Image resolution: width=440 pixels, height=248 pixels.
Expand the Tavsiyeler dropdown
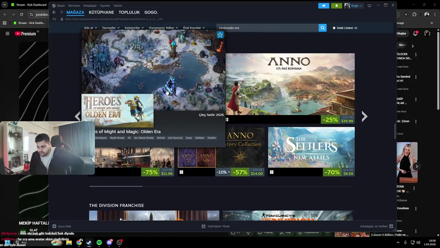tap(111, 28)
